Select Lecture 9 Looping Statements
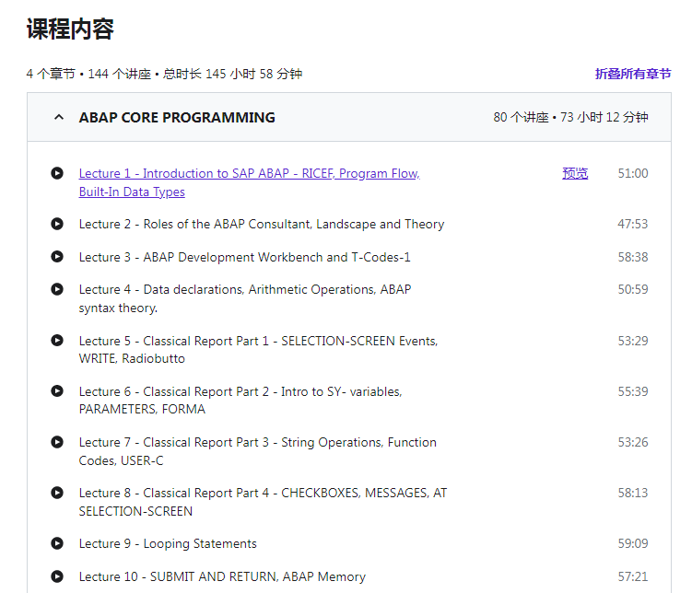Image resolution: width=692 pixels, height=593 pixels. click(168, 543)
